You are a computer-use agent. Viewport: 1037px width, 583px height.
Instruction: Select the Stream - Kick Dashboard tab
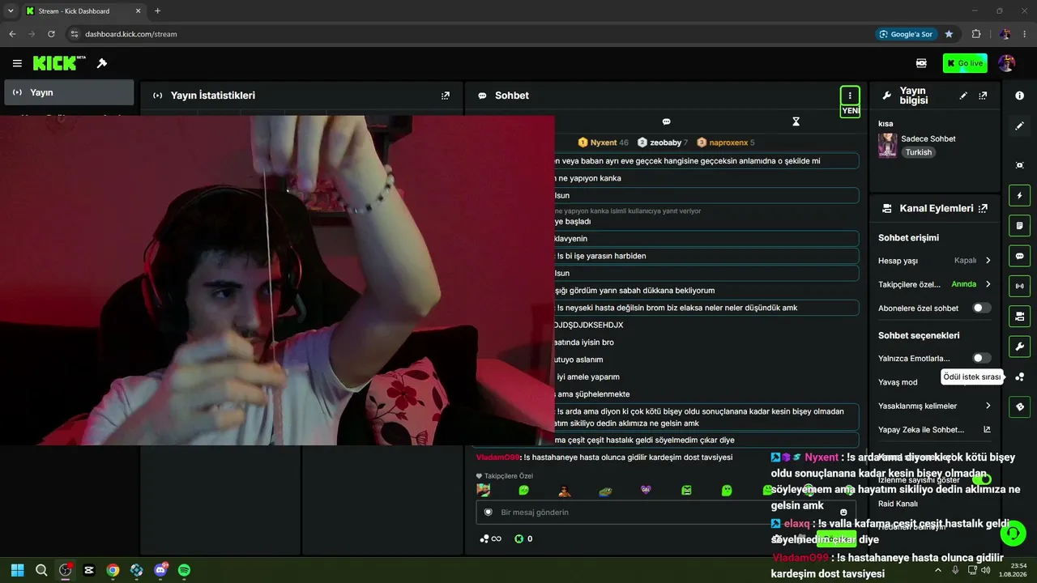pos(83,11)
